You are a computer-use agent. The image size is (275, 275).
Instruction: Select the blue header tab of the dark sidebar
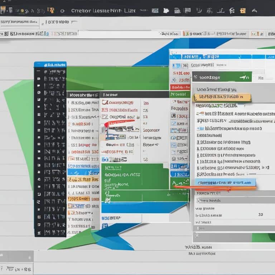tap(50, 65)
